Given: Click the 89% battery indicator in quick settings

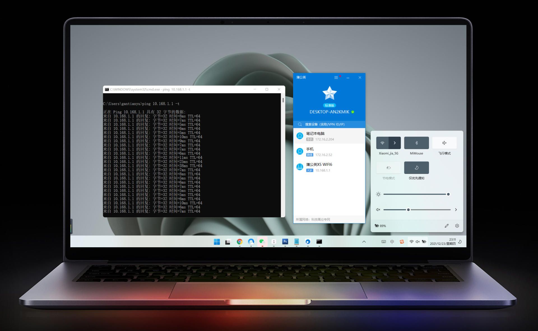Looking at the screenshot, I should pyautogui.click(x=380, y=226).
